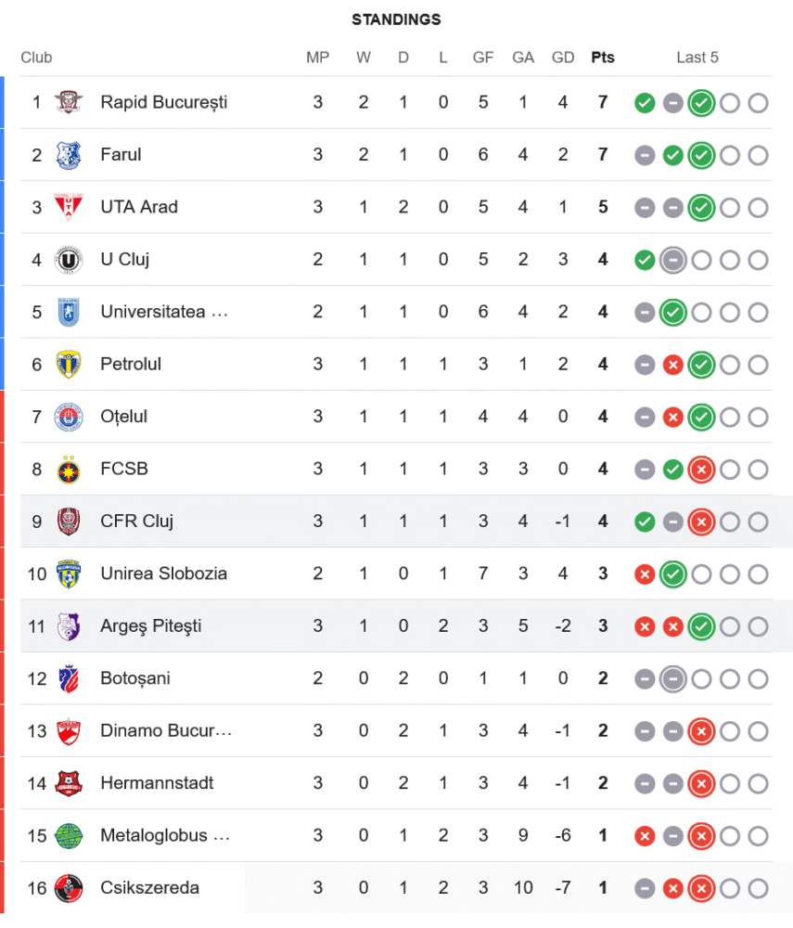Click the MP column header
The image size is (793, 928).
pyautogui.click(x=318, y=58)
